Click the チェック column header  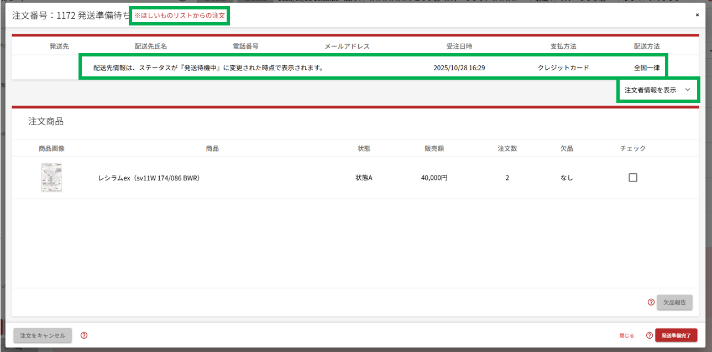coord(632,148)
